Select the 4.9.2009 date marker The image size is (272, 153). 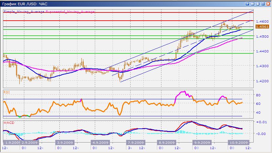(100, 143)
